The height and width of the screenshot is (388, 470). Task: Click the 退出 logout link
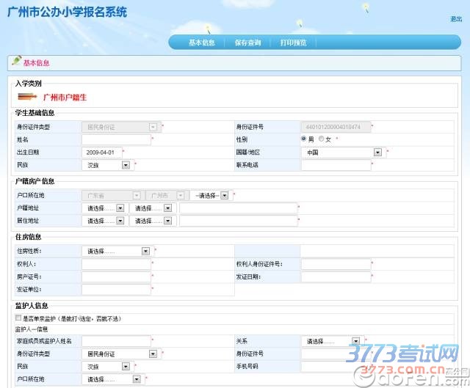click(x=455, y=19)
